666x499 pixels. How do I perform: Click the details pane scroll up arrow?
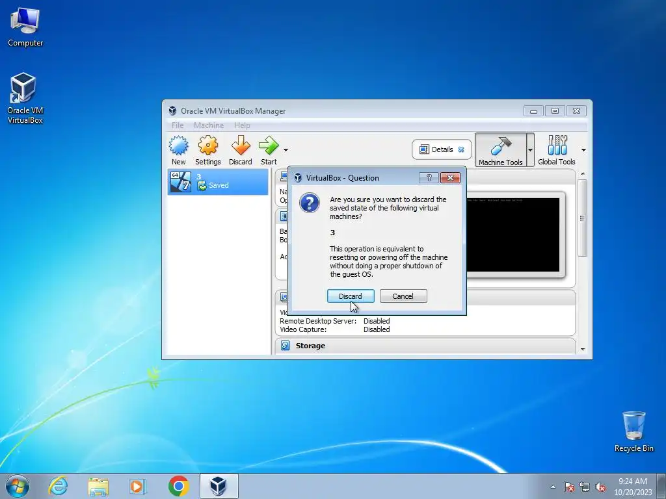pos(582,173)
